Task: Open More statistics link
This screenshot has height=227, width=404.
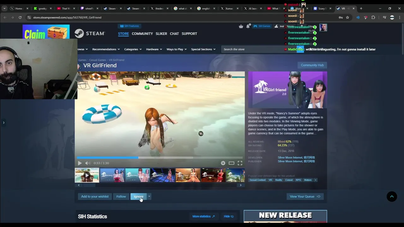Action: click(x=204, y=216)
